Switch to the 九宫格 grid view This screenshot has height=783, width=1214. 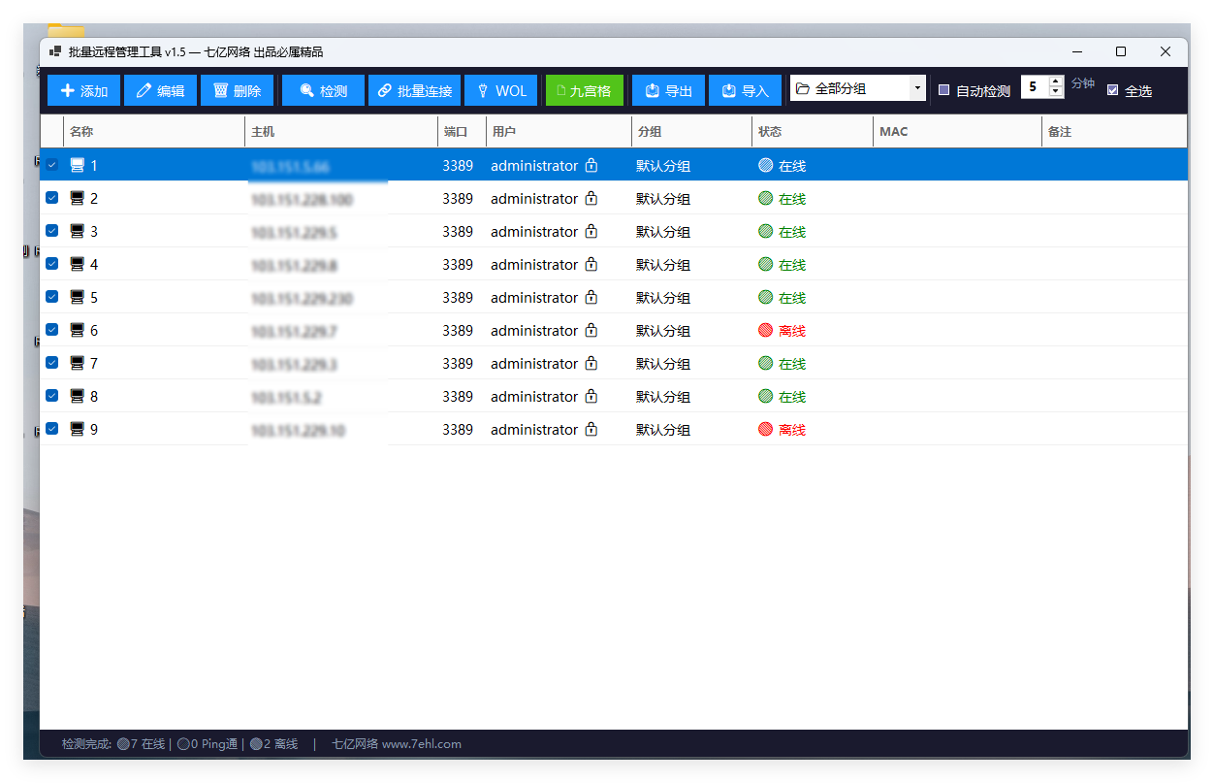[585, 90]
